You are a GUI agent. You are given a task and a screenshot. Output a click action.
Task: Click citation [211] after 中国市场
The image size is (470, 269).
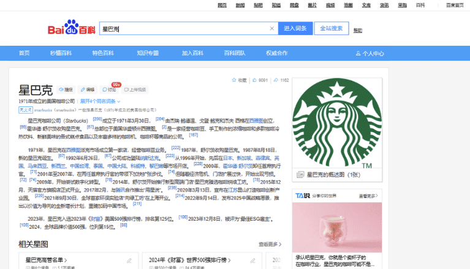(137, 204)
